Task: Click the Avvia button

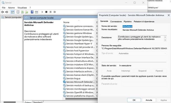Action: (109, 71)
